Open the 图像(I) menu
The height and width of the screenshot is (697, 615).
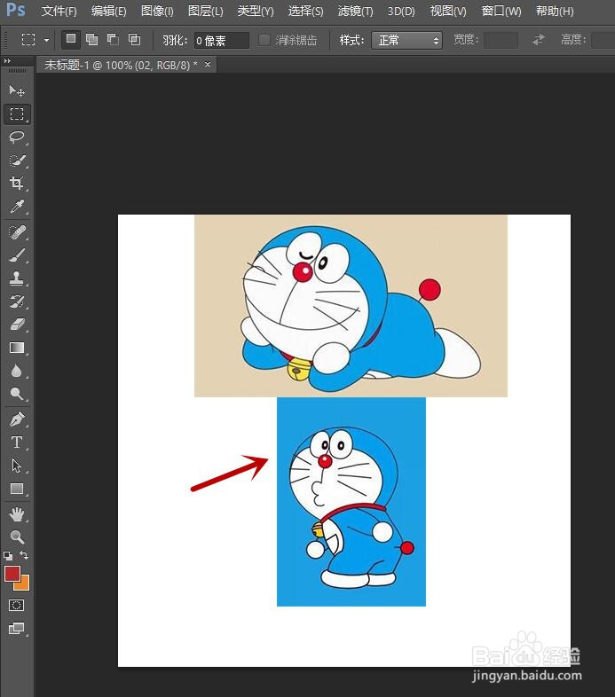[157, 11]
